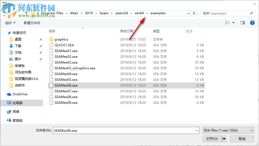Expand the chevron after Altair breadcrumb
Screen dimensions: 259x146
82,13
